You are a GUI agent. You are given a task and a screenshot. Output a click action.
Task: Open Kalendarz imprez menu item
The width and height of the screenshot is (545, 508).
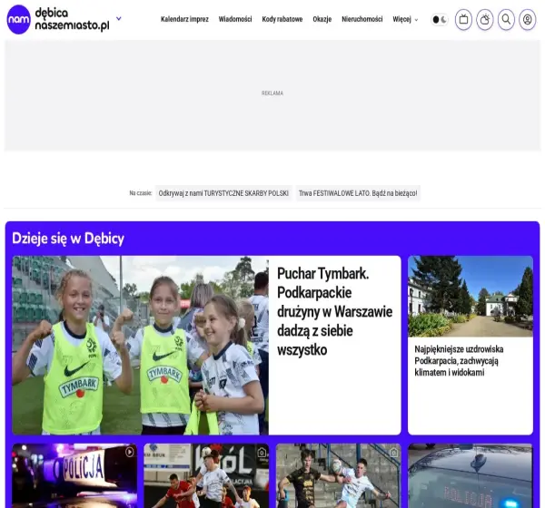click(184, 19)
